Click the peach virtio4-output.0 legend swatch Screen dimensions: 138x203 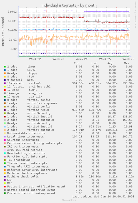(5, 130)
